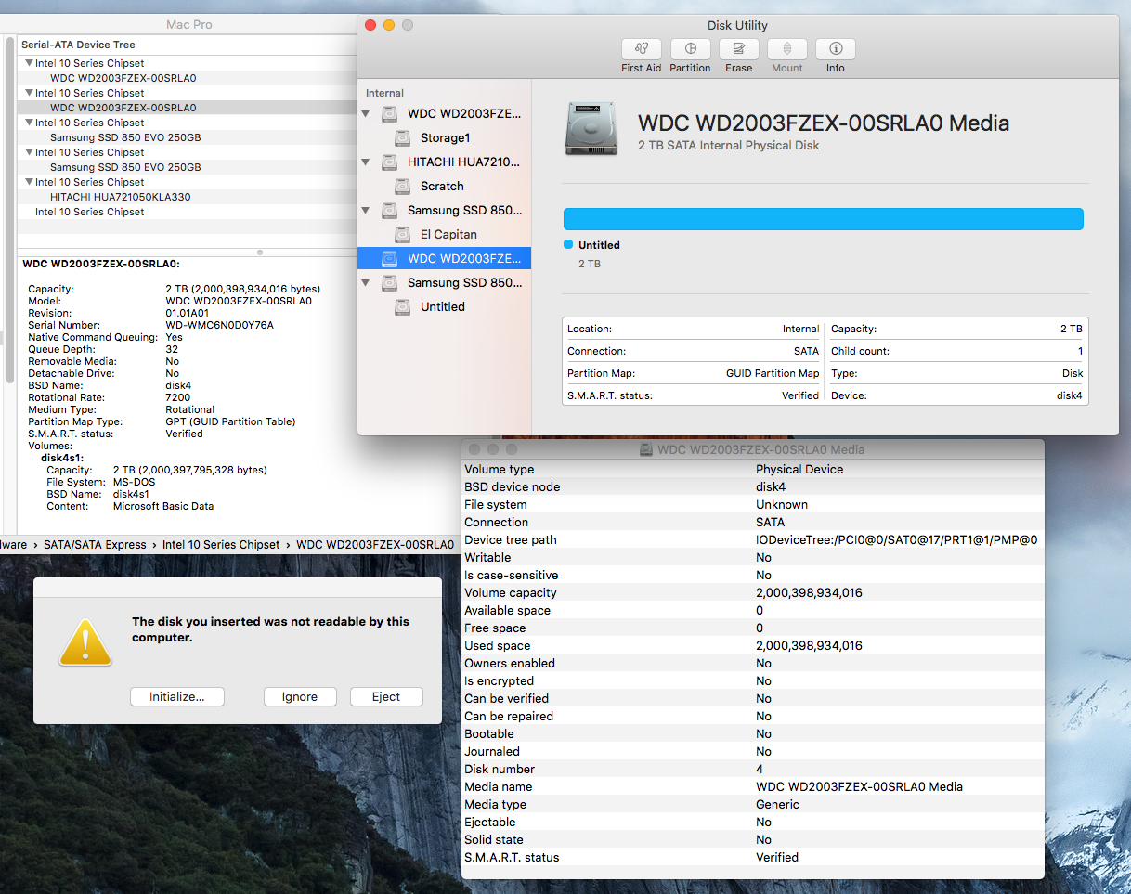Click the HITACHI HUA7210 disk icon in sidebar
The width and height of the screenshot is (1131, 894).
tap(390, 162)
